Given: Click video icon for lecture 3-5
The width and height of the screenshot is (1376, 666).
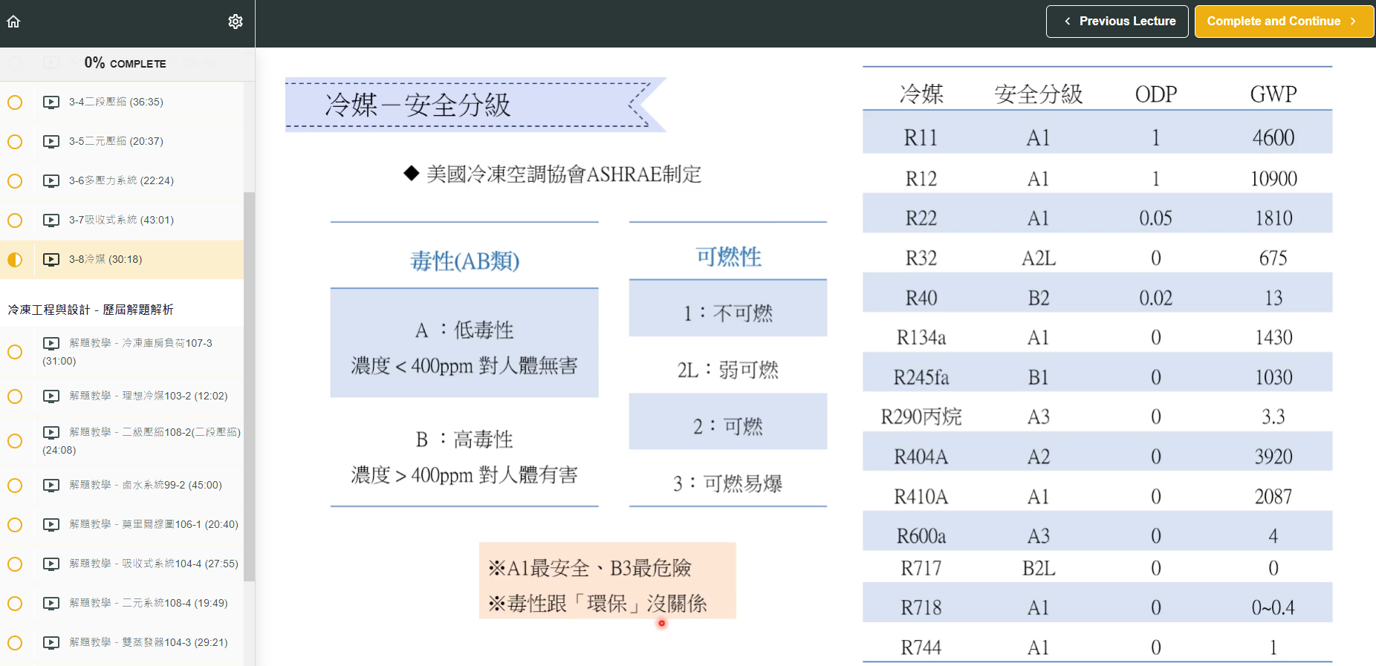Looking at the screenshot, I should [x=51, y=141].
